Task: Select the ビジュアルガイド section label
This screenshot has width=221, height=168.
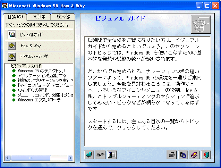Action: pyautogui.click(x=31, y=35)
